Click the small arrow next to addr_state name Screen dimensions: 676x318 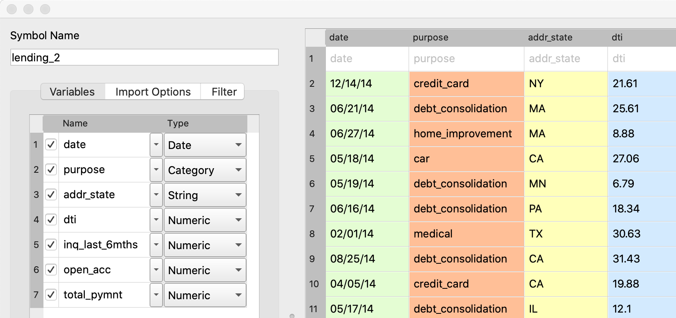(156, 195)
